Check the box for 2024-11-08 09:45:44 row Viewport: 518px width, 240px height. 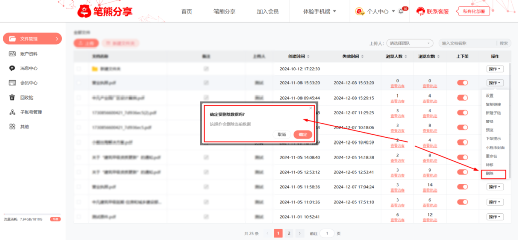coord(78,98)
